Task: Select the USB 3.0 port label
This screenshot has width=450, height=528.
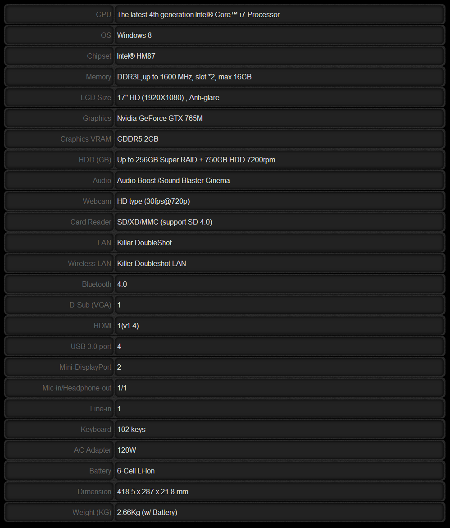Action: tap(91, 346)
